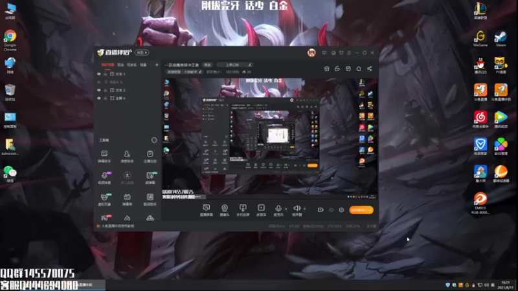This screenshot has height=291, width=518.
Task: Click the layout grid icon left of the bell
Action: (x=348, y=69)
